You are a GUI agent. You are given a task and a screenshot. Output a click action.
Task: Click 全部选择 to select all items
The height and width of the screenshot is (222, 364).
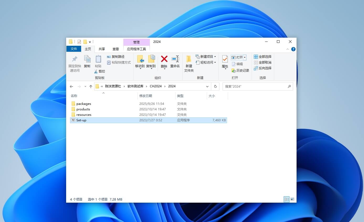(263, 56)
